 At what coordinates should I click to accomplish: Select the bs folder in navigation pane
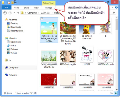tap(10, 60)
